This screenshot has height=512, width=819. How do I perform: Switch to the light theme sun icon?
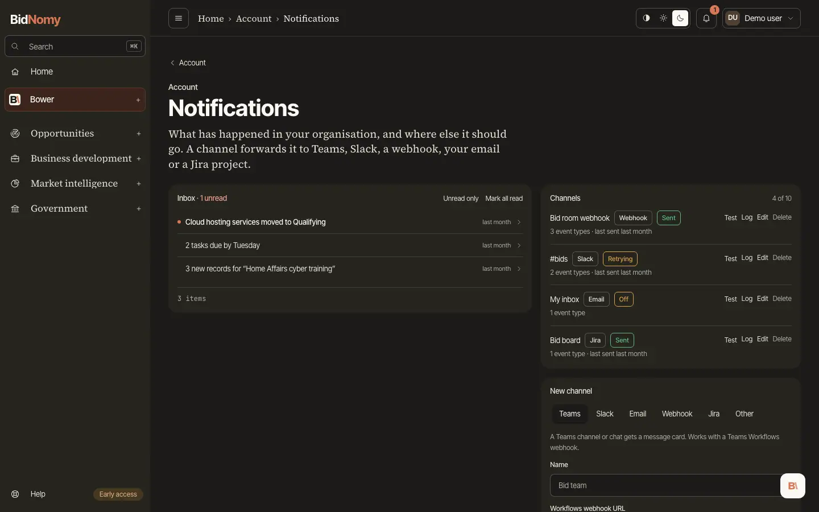pos(663,18)
